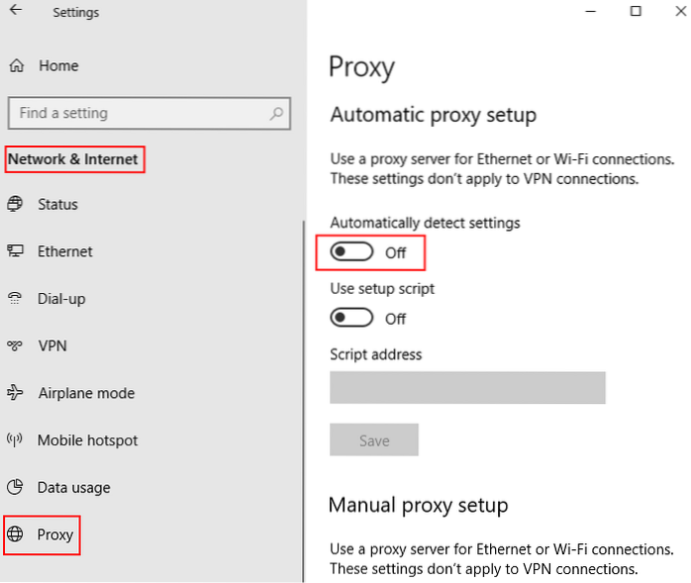Screen dimensions: 691x583
Task: Click the Proxy globe icon
Action: click(16, 534)
